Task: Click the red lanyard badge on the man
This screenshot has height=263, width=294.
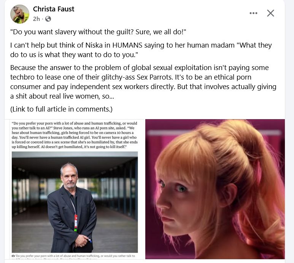Action: point(76,223)
